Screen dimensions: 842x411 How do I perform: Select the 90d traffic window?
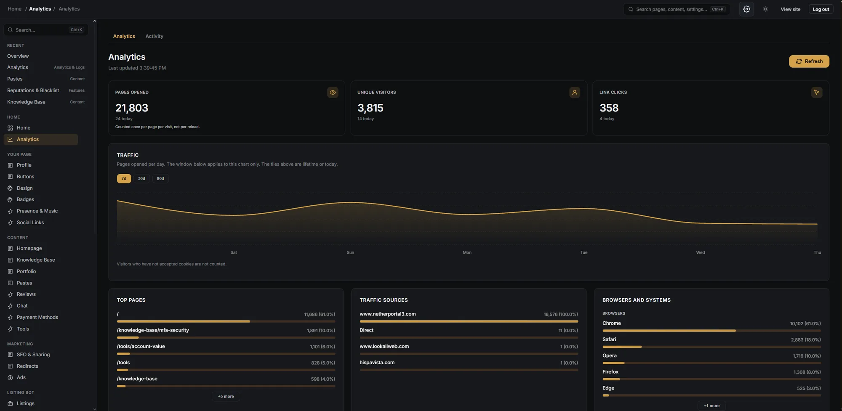pos(160,179)
